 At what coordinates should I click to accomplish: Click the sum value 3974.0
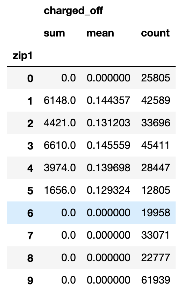[x=60, y=168]
